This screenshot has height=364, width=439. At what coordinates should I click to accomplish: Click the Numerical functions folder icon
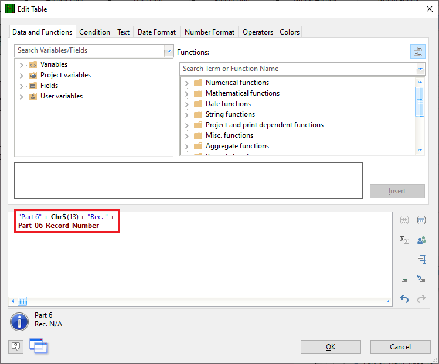click(198, 83)
